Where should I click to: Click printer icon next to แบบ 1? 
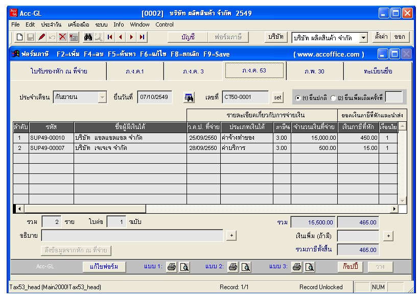pos(172,267)
